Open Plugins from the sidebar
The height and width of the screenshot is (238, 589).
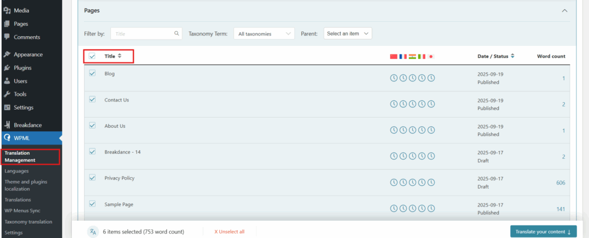tap(22, 68)
